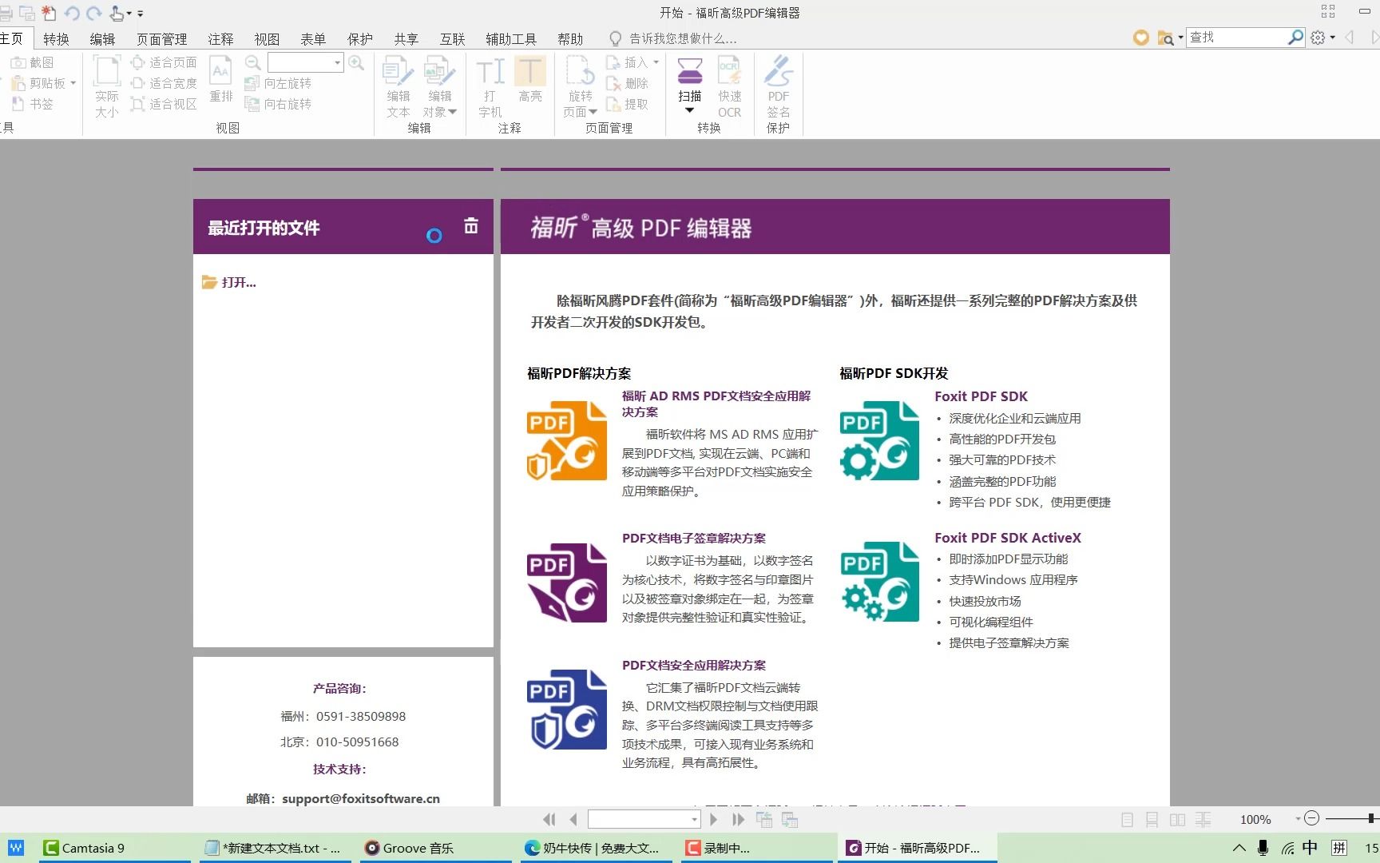The height and width of the screenshot is (863, 1380).
Task: Select the 高亮 highlight tool
Action: click(x=529, y=80)
